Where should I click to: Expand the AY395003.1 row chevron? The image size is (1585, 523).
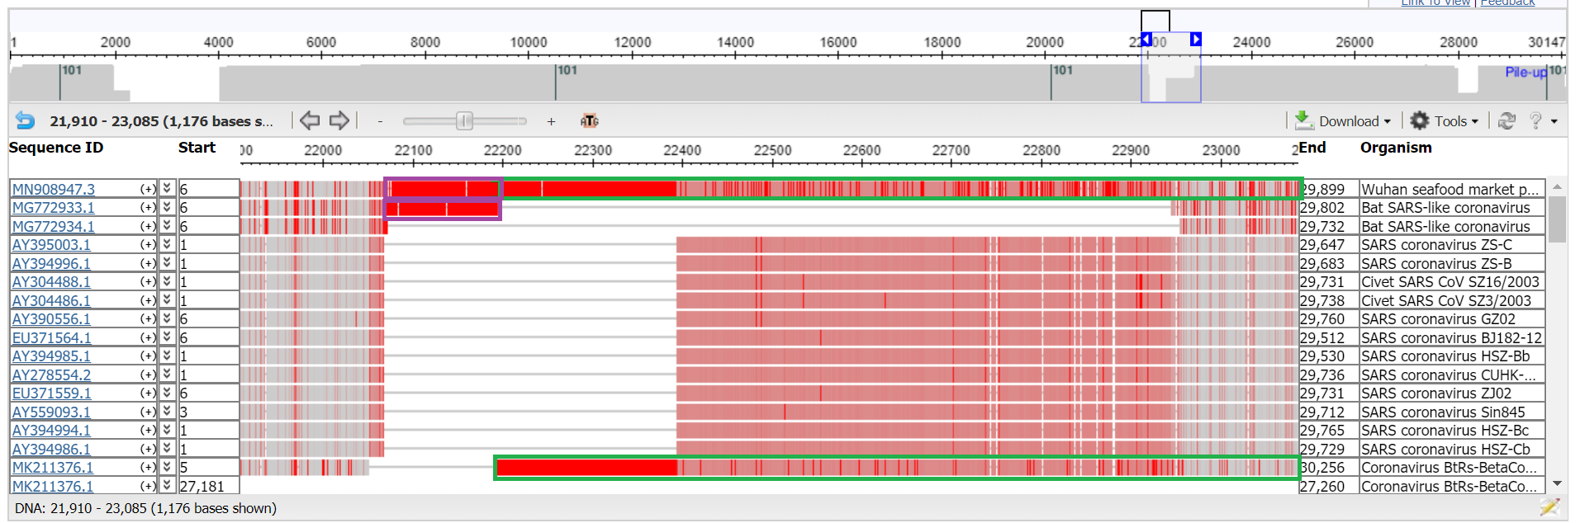167,244
